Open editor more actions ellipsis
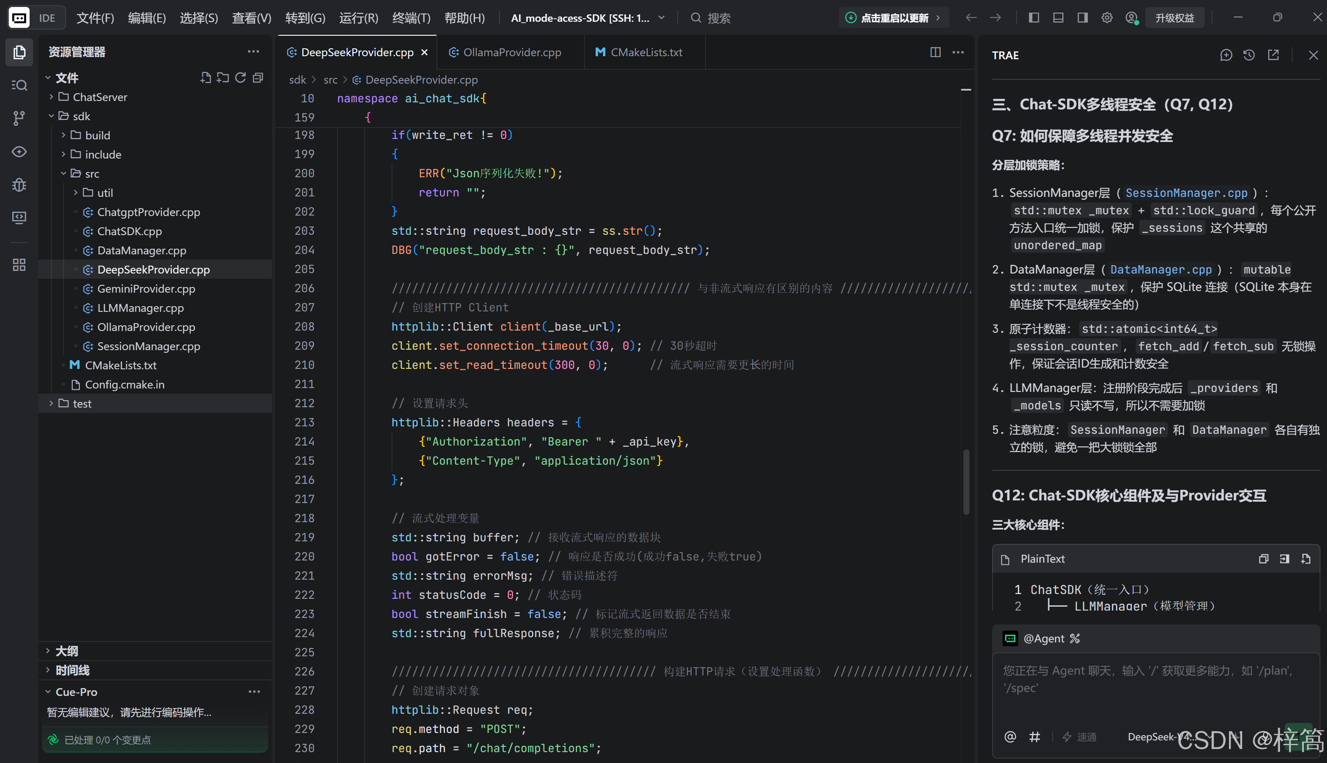The width and height of the screenshot is (1327, 763). coord(958,52)
